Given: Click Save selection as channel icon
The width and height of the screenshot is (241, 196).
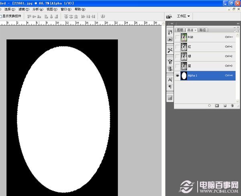Looking at the screenshot, I should [217, 105].
